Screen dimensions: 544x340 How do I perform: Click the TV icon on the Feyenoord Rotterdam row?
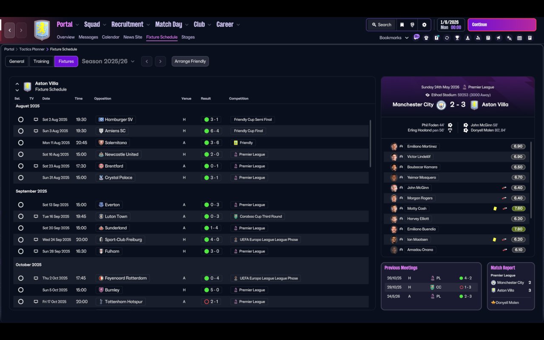(36, 278)
